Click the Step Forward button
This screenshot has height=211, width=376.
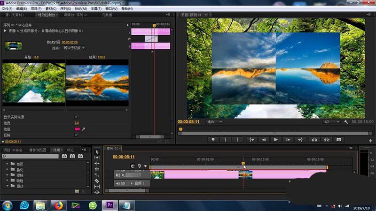tap(288, 139)
